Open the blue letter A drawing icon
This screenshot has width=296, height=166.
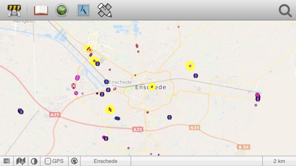tap(83, 10)
